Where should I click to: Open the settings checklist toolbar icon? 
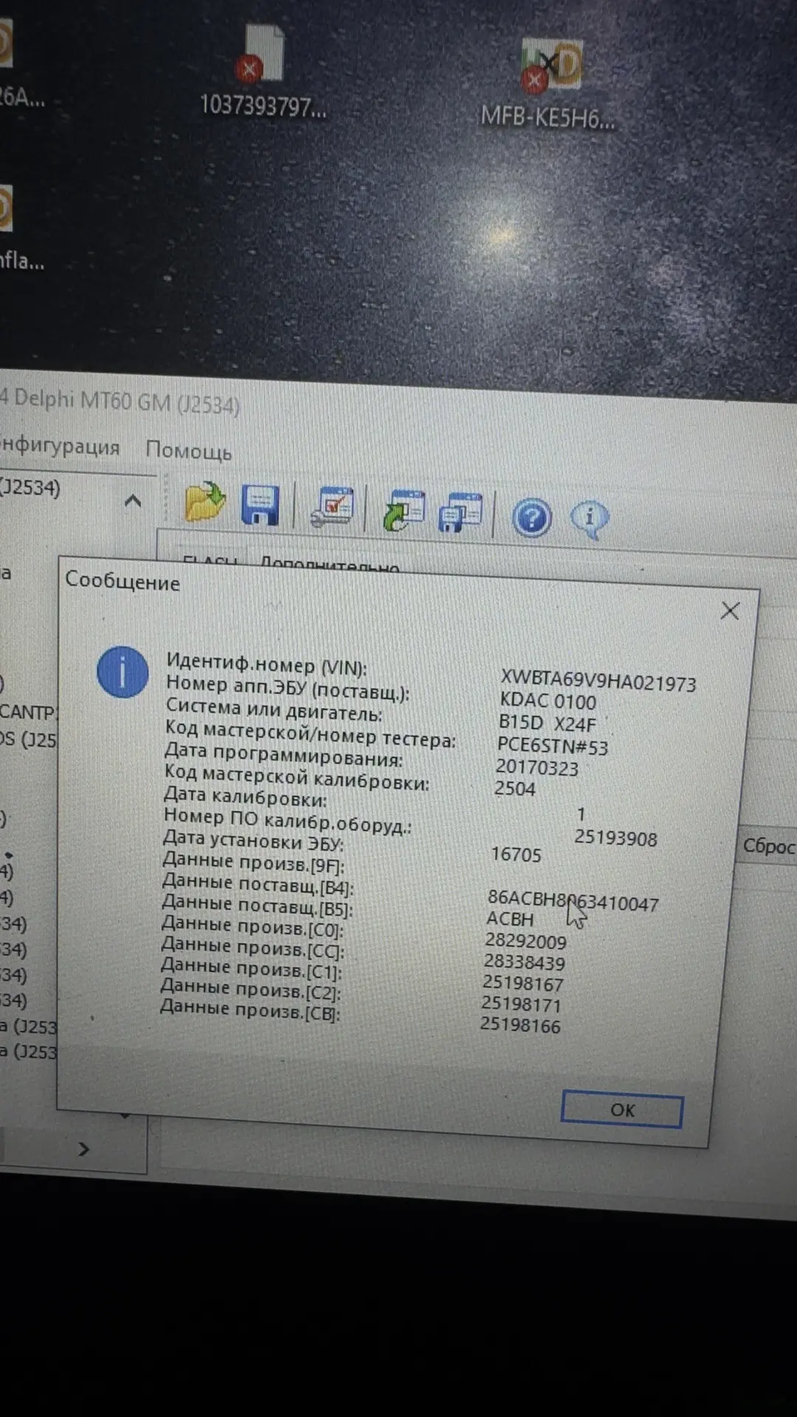point(332,506)
